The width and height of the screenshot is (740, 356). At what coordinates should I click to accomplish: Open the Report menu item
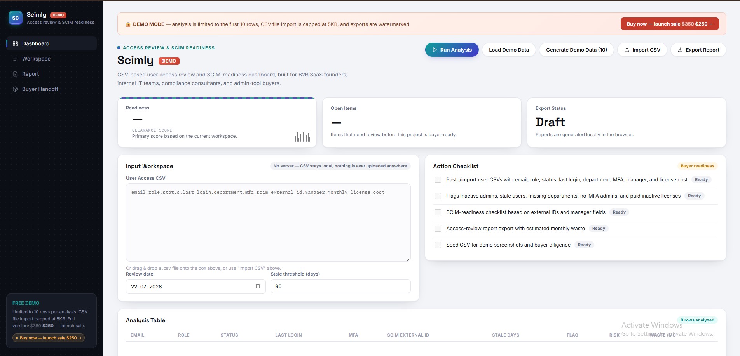51,74
